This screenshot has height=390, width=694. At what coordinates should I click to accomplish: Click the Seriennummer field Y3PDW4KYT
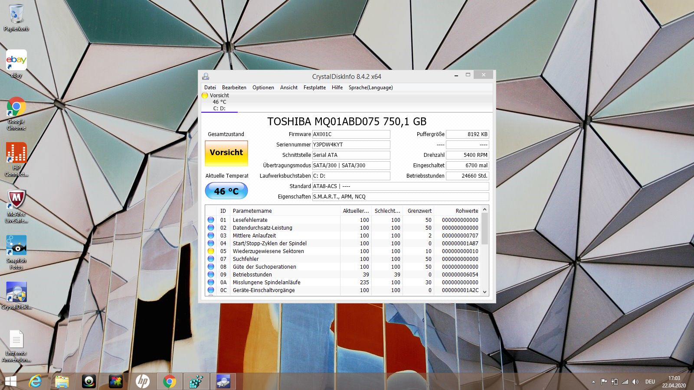pyautogui.click(x=351, y=145)
